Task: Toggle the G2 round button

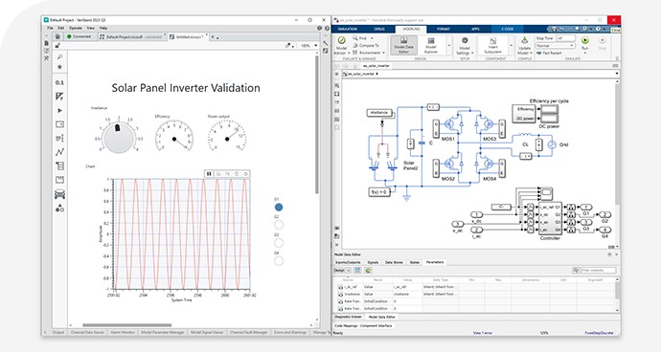Action: point(279,225)
